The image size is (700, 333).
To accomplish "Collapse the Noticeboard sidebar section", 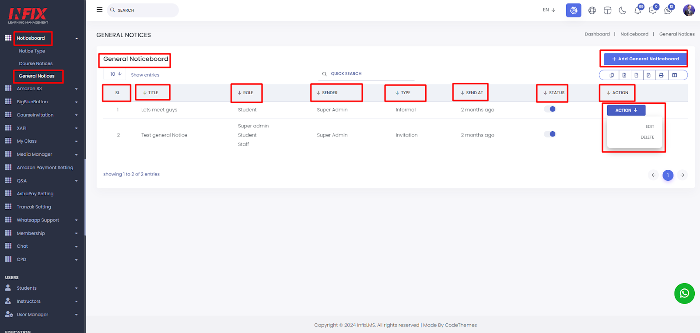I will [77, 39].
